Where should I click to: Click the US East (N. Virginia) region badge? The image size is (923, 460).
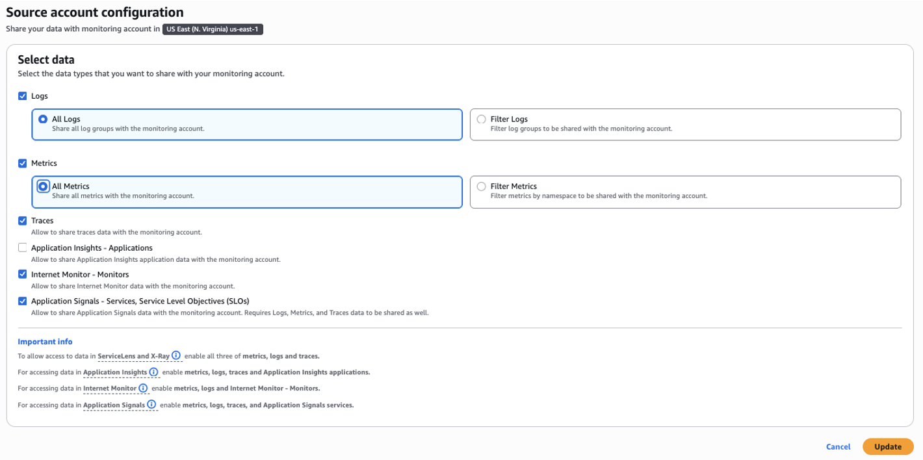tap(213, 29)
